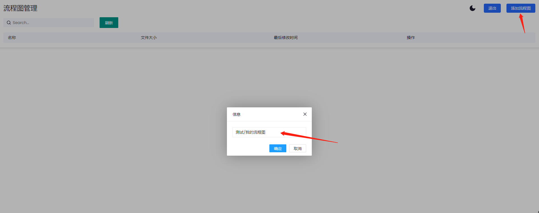Click the 信息 dialog title
The width and height of the screenshot is (539, 213).
click(x=237, y=114)
